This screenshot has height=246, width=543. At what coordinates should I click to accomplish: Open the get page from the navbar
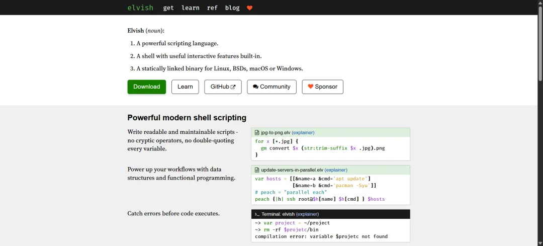tap(168, 8)
